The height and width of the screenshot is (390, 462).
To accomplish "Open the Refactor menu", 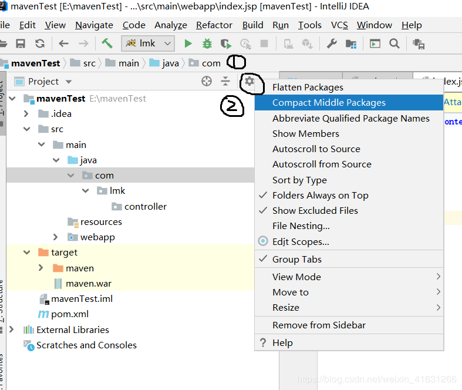I will tap(214, 25).
